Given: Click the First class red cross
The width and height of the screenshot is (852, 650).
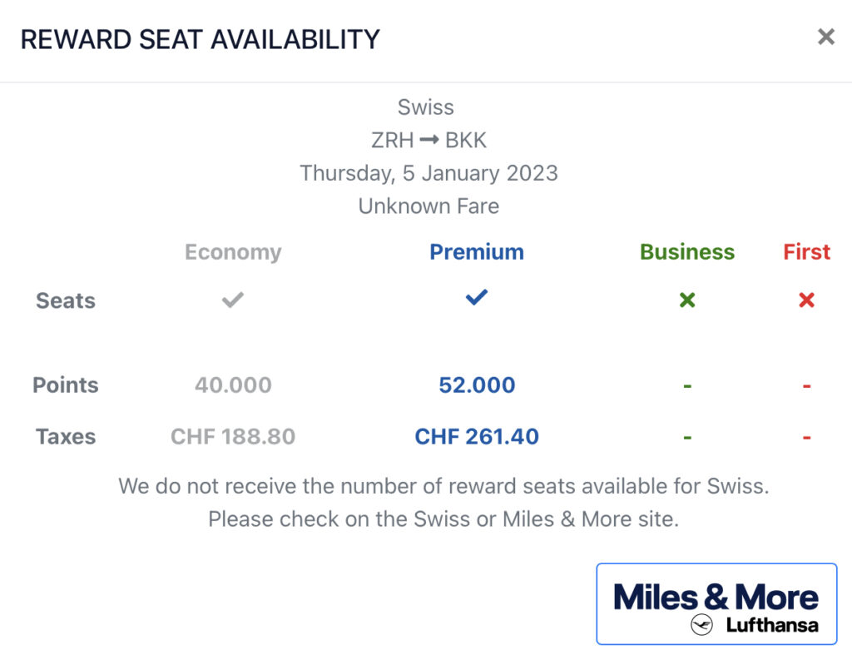Looking at the screenshot, I should pos(806,300).
